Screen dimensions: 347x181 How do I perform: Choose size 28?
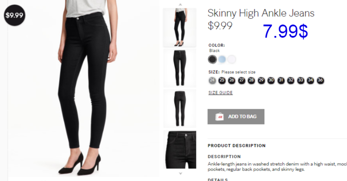tap(252, 80)
